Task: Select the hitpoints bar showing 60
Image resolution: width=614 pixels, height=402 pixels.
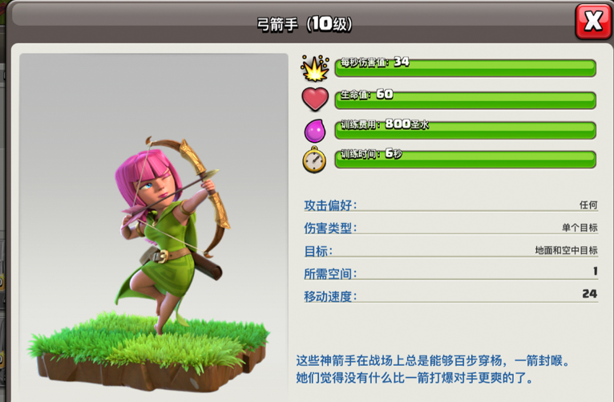Action: (x=465, y=100)
